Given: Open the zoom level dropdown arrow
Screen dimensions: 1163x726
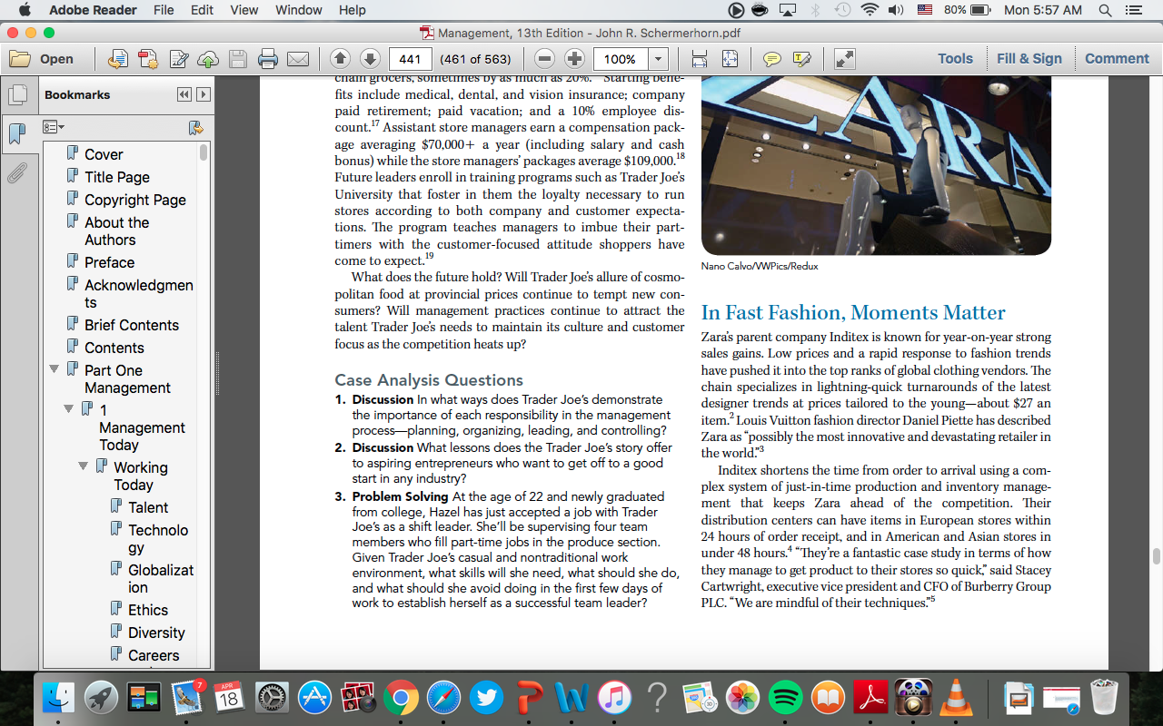Looking at the screenshot, I should click(658, 59).
